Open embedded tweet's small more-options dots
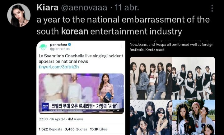Image resolution: width=224 pixels, height=135 pixels. pyautogui.click(x=122, y=46)
